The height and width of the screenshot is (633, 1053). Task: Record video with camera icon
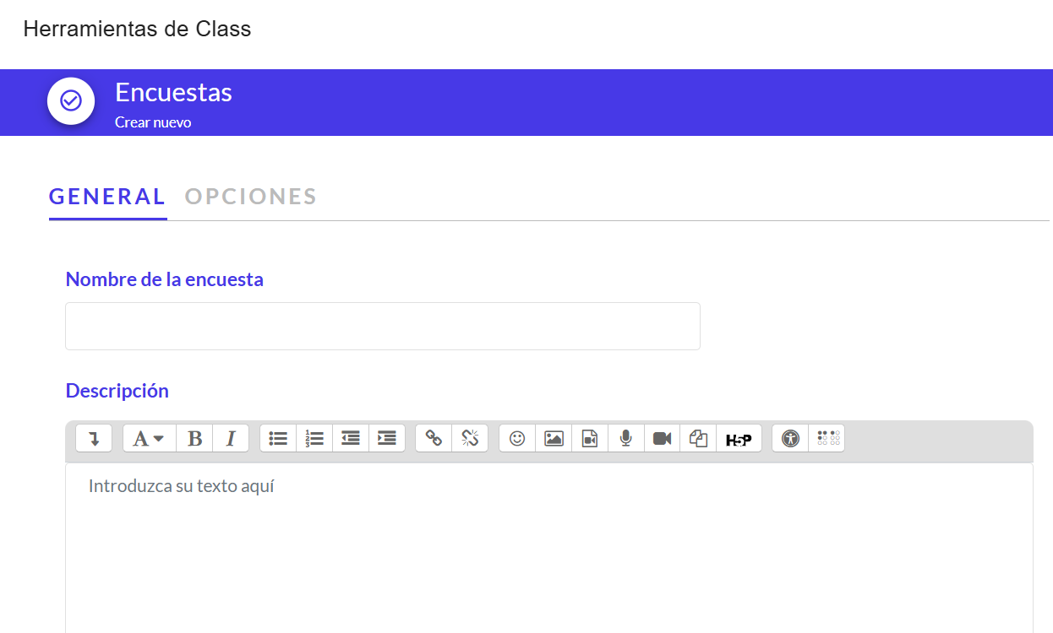click(663, 438)
